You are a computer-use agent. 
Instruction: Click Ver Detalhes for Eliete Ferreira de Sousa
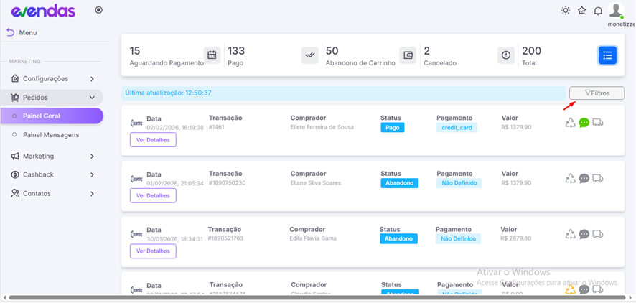point(153,139)
